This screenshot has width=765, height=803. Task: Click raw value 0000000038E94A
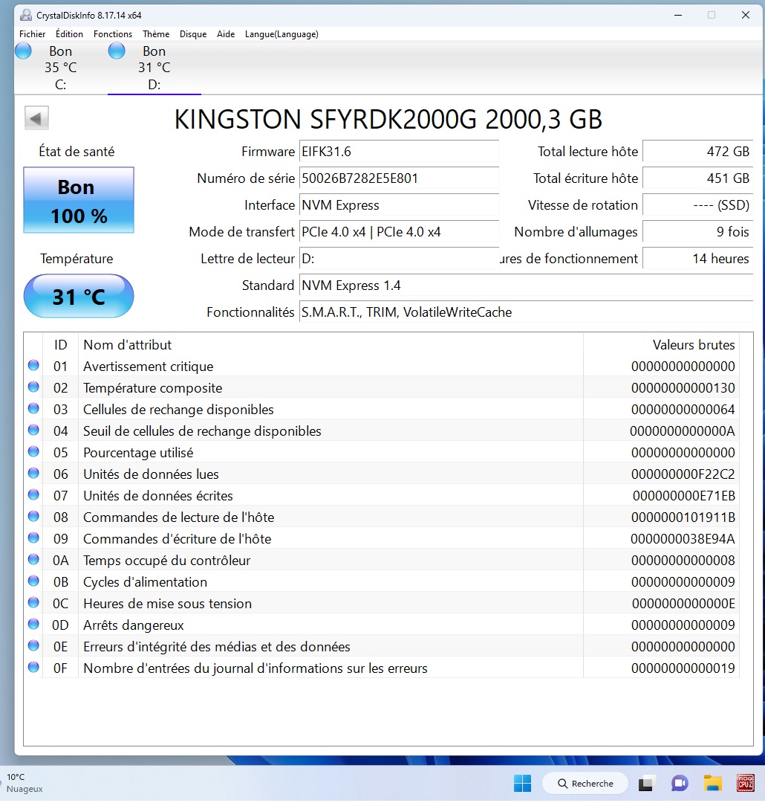coord(683,538)
